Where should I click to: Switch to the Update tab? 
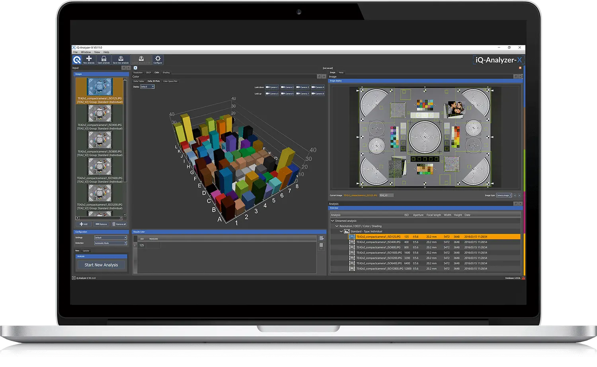pyautogui.click(x=86, y=251)
